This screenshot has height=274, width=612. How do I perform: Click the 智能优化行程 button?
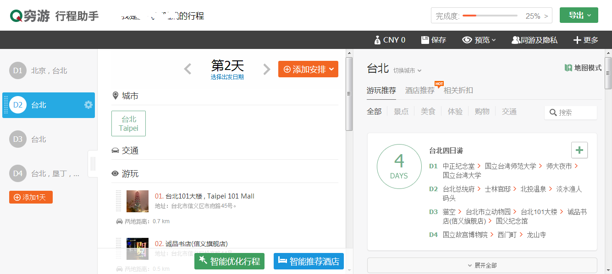pos(229,261)
